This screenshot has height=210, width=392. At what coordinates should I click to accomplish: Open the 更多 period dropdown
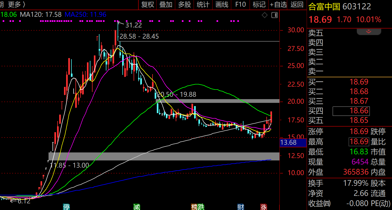pos(17,5)
